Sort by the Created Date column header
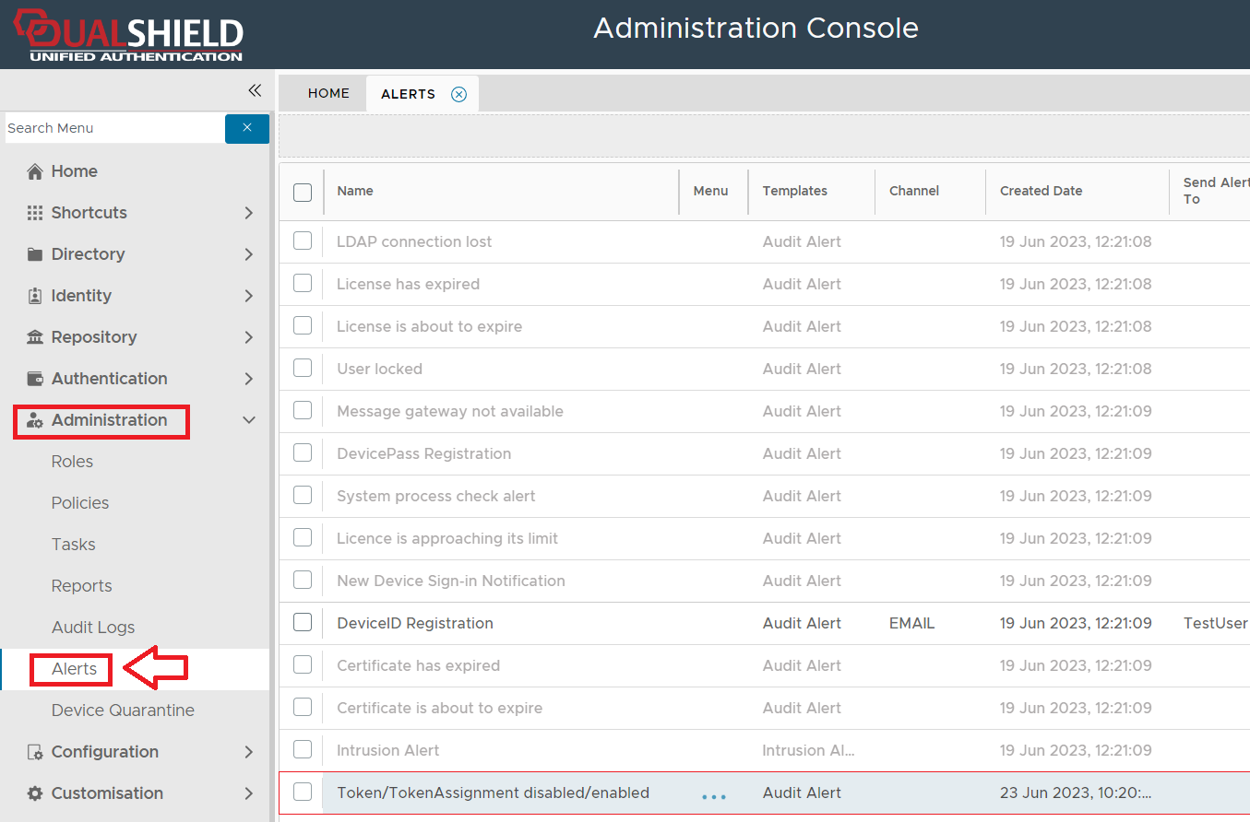The height and width of the screenshot is (822, 1250). point(1041,192)
